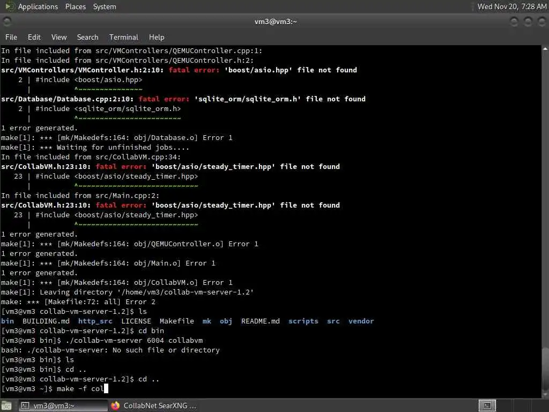
Task: Click '[Makefile:72: all] Error 2' line
Action: coord(78,301)
